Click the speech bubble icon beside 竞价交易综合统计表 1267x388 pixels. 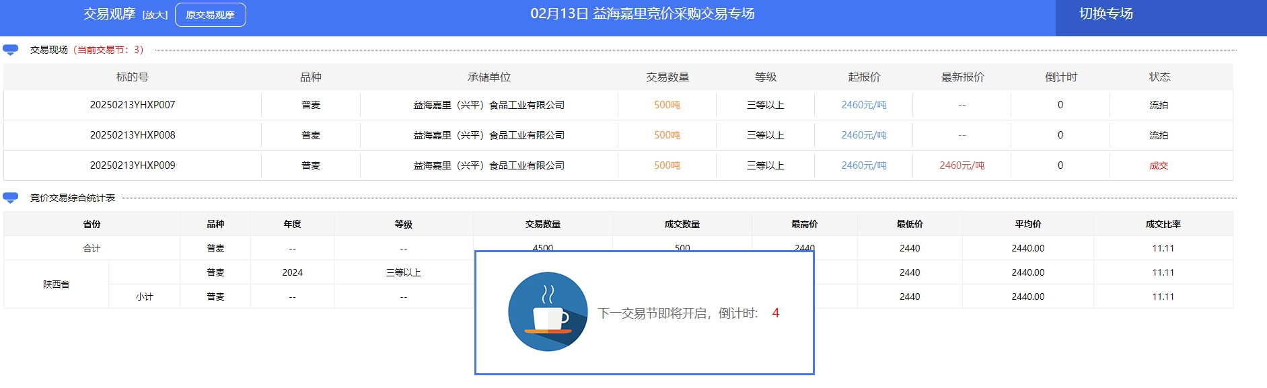pyautogui.click(x=11, y=198)
